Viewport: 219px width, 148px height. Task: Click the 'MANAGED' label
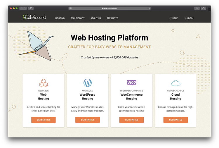pyautogui.click(x=87, y=91)
